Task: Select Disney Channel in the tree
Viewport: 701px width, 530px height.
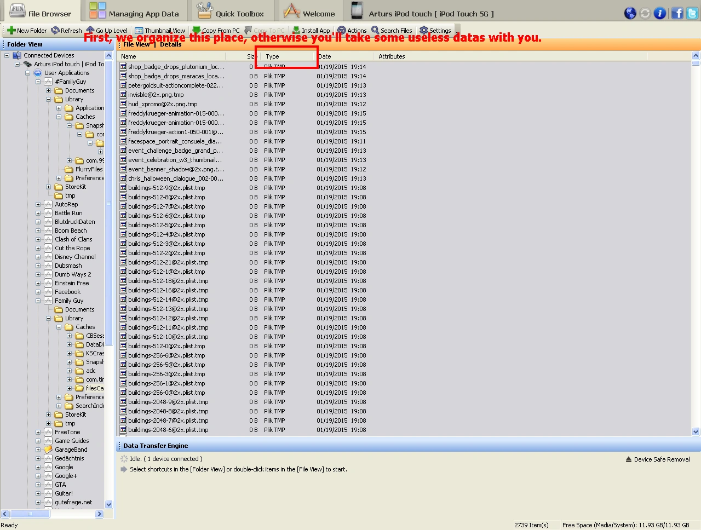Action: [x=75, y=257]
